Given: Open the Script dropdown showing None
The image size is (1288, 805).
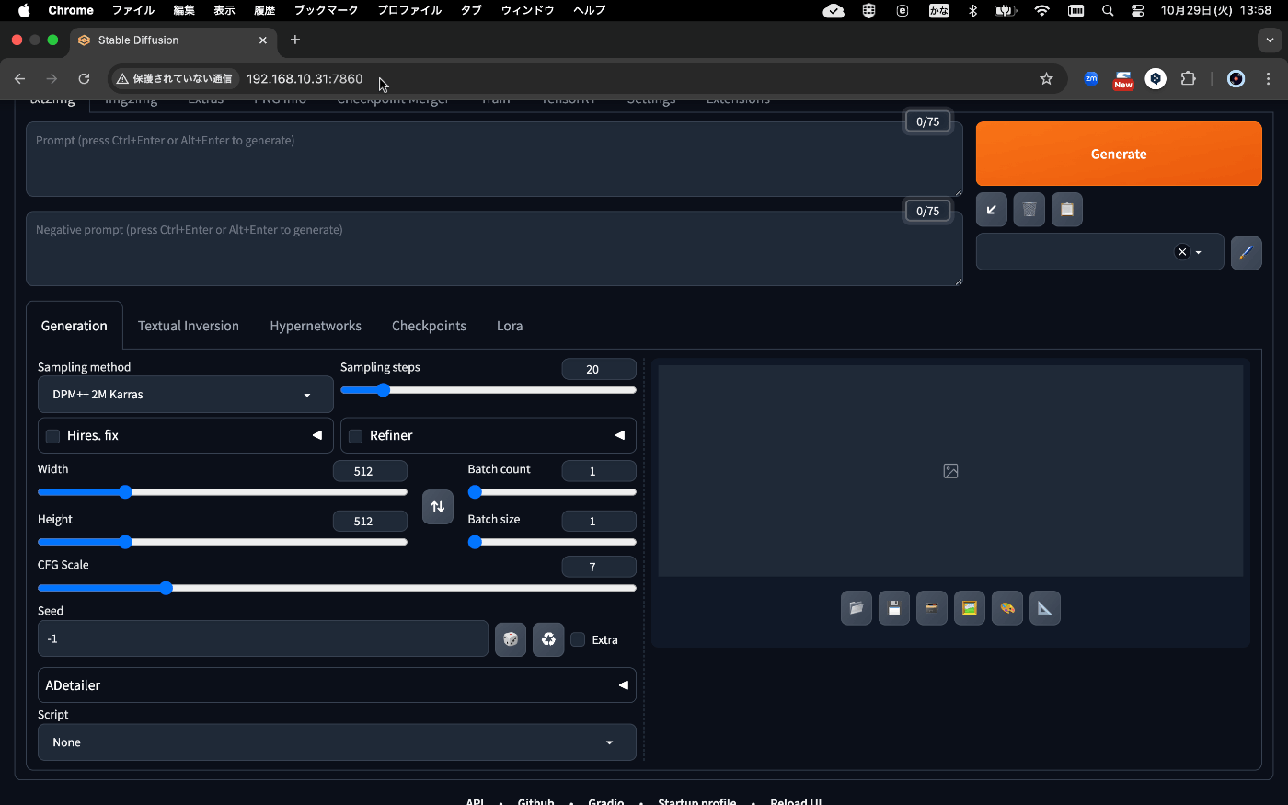Looking at the screenshot, I should point(337,742).
